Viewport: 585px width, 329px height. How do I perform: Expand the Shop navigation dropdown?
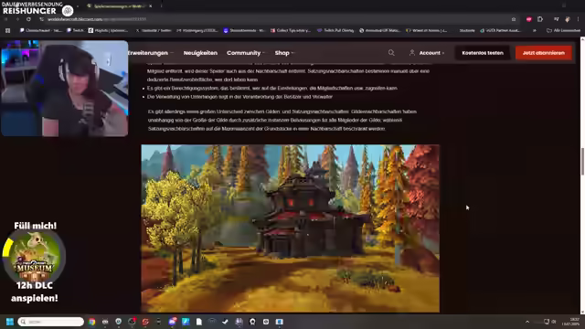[284, 53]
